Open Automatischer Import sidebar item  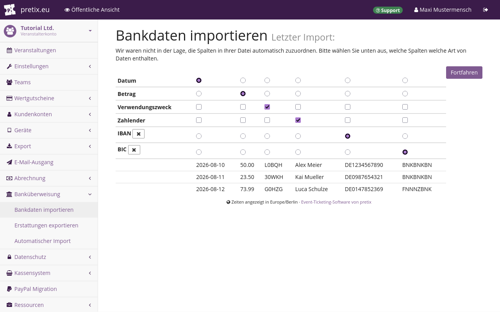pyautogui.click(x=49, y=241)
